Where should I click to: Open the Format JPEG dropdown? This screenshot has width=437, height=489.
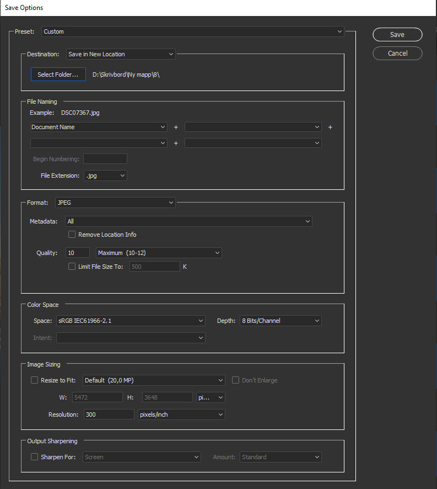pyautogui.click(x=115, y=203)
